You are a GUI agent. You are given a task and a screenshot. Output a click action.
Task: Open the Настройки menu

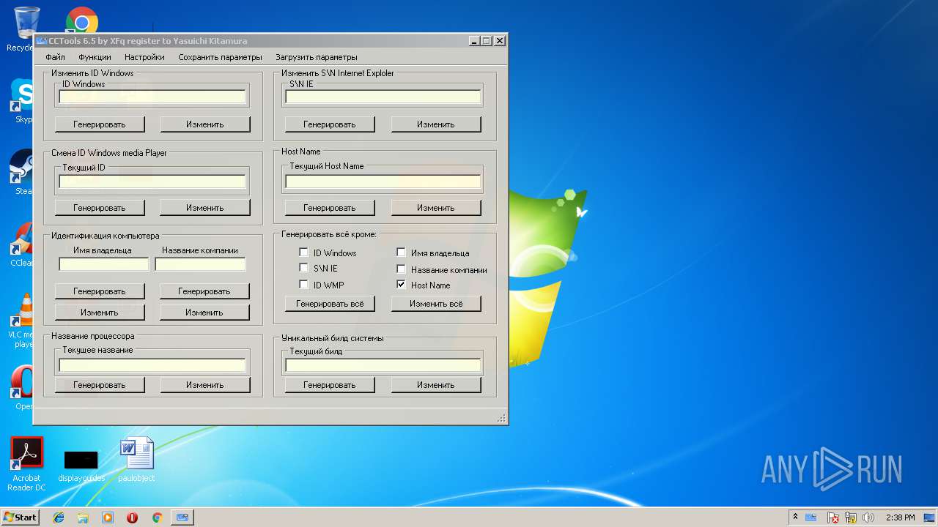point(144,57)
